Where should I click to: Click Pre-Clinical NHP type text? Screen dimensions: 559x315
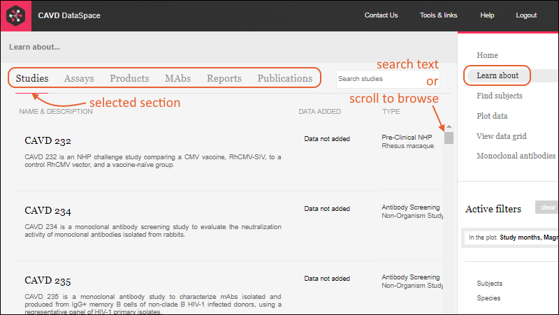tap(407, 138)
